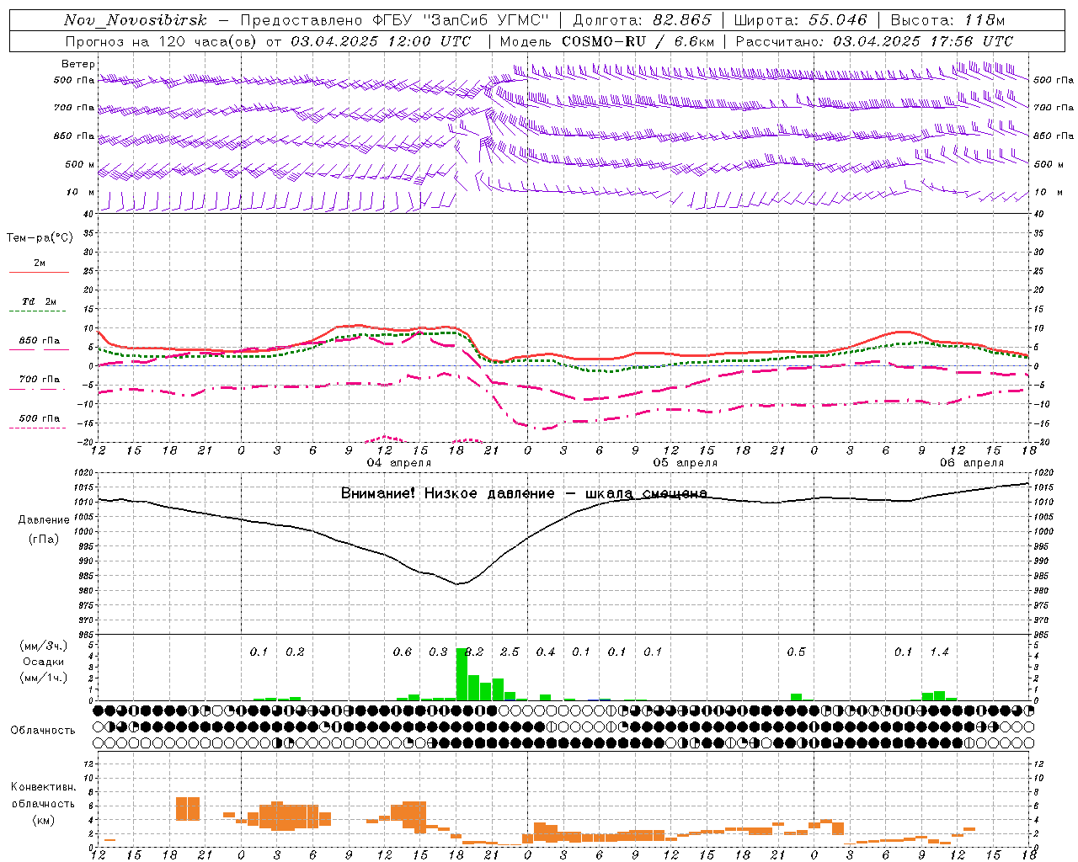Click the 'Прогноз на 120 часа(ов)' text

[161, 41]
